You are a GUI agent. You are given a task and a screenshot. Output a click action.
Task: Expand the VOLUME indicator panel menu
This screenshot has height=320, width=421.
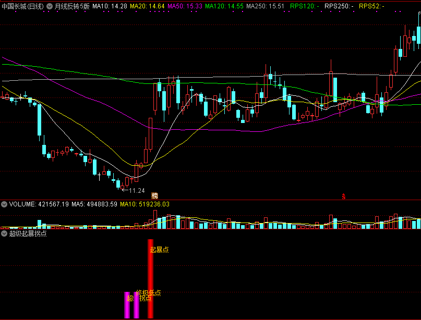pyautogui.click(x=4, y=204)
